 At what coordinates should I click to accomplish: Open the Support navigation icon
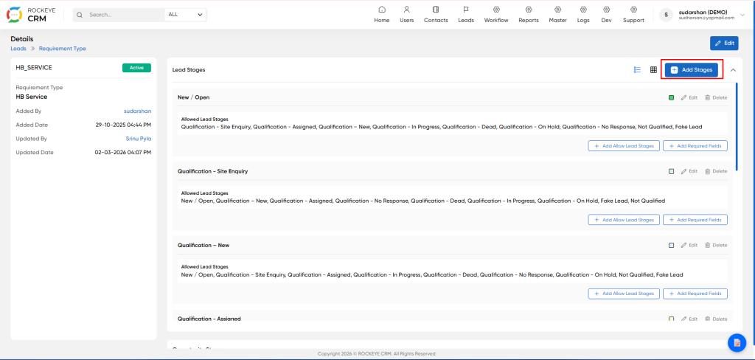[x=633, y=10]
